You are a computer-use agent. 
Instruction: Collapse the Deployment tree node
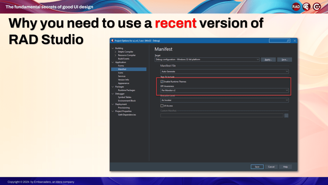coord(113,104)
